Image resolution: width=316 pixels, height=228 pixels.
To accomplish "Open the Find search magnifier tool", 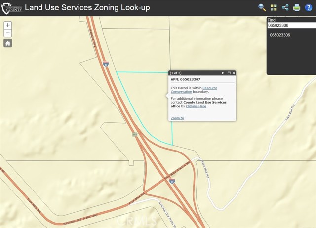I will 262,7.
